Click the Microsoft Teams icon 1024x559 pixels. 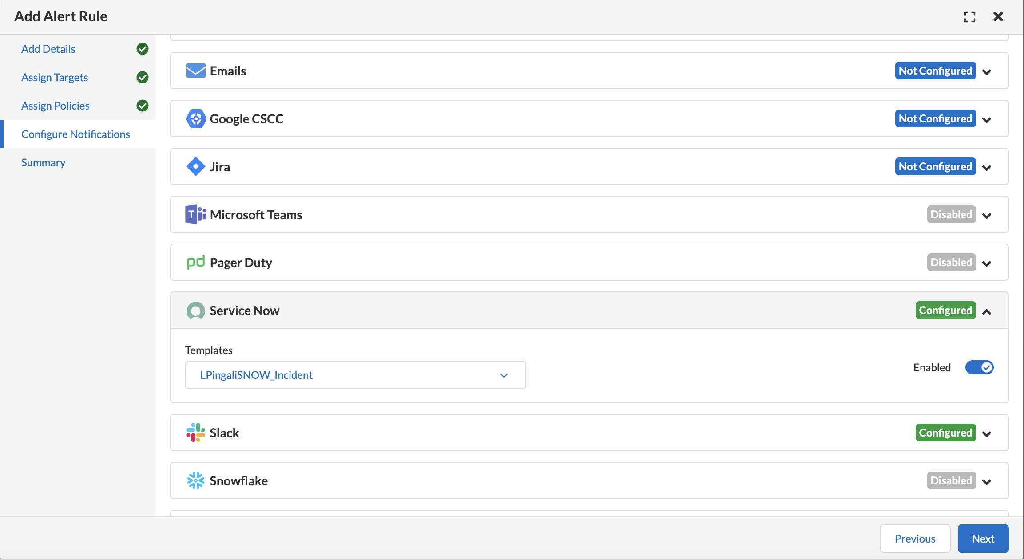point(195,214)
